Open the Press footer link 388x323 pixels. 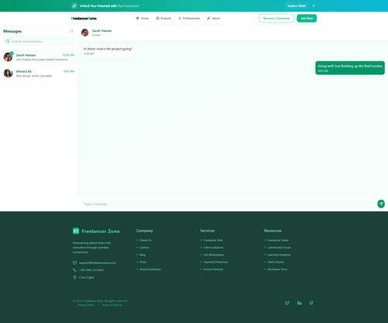click(143, 262)
